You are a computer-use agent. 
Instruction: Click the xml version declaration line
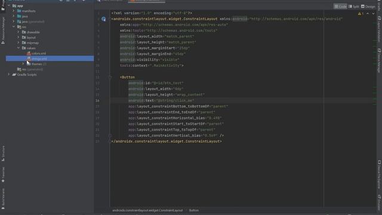pos(152,13)
